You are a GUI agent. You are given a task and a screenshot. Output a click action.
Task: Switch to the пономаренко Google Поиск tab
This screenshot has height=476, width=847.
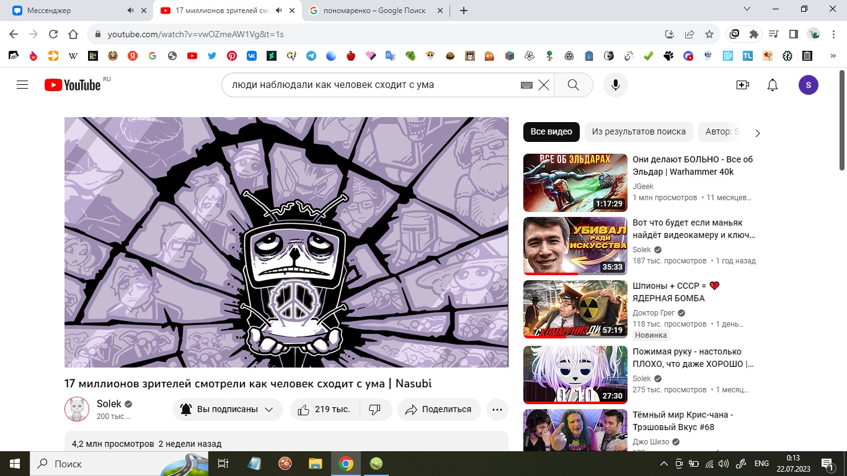click(376, 11)
